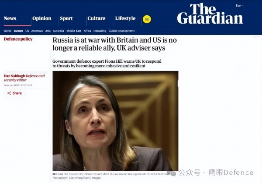This screenshot has height=183, width=262.
Task: Go to Global development link
Action: pyautogui.click(x=121, y=31)
